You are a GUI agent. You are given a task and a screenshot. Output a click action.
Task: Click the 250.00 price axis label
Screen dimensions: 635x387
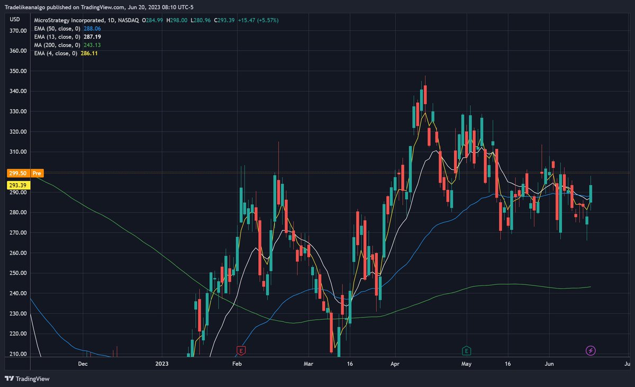tap(18, 273)
